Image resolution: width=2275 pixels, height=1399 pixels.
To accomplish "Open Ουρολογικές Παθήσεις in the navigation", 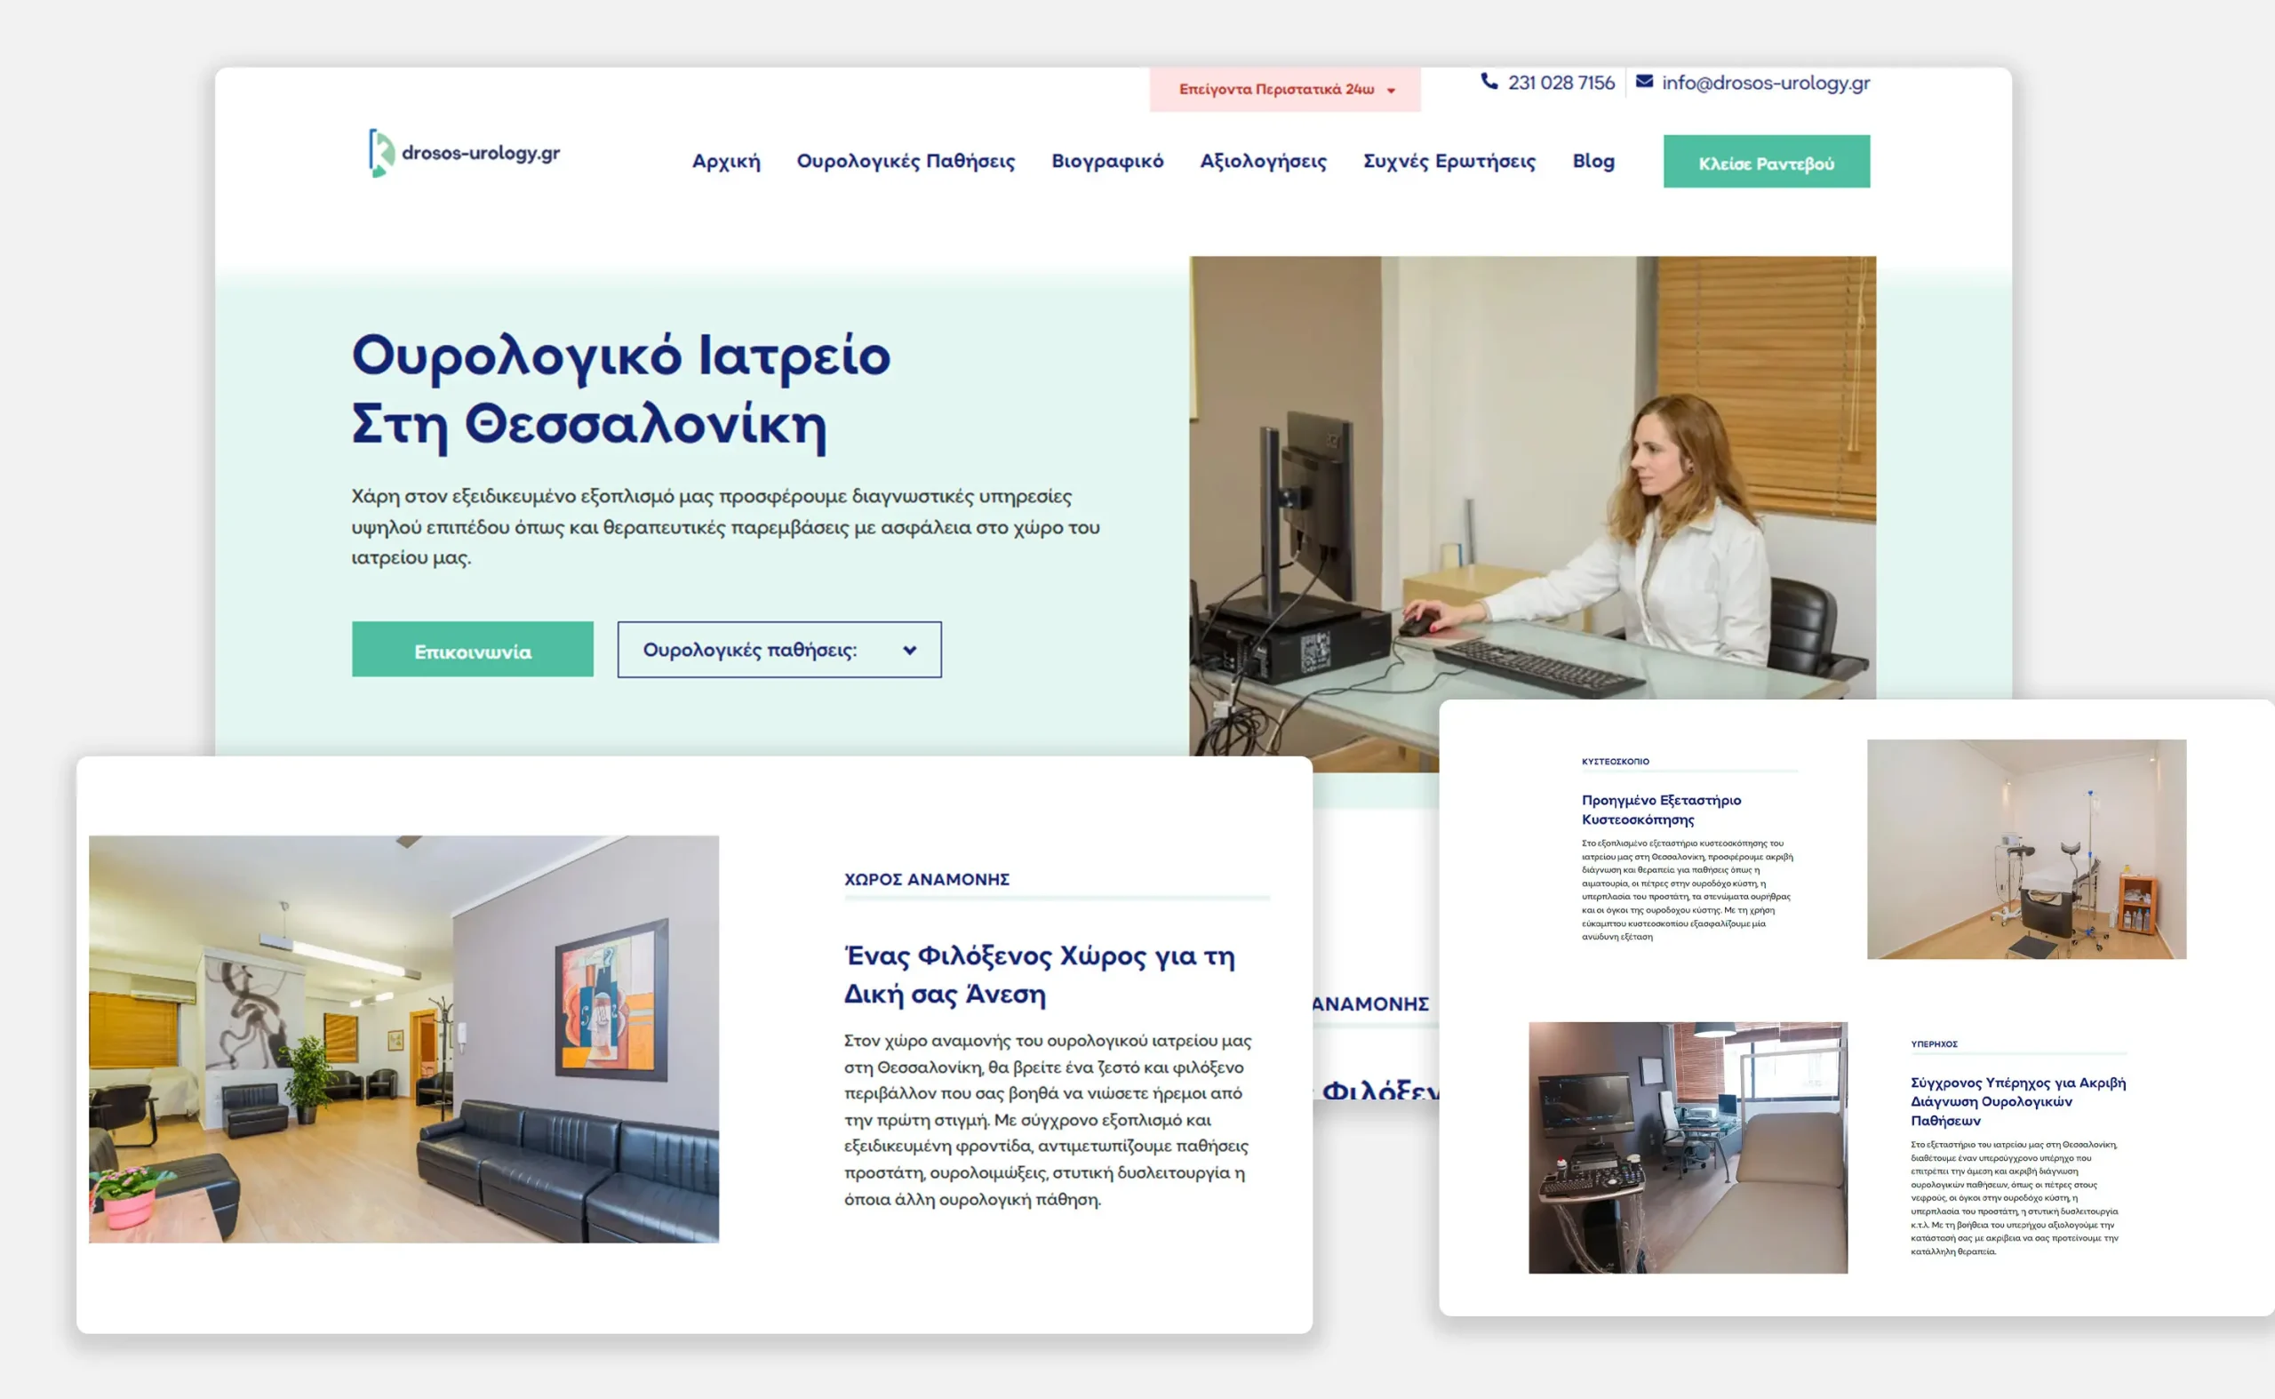I will coord(905,162).
